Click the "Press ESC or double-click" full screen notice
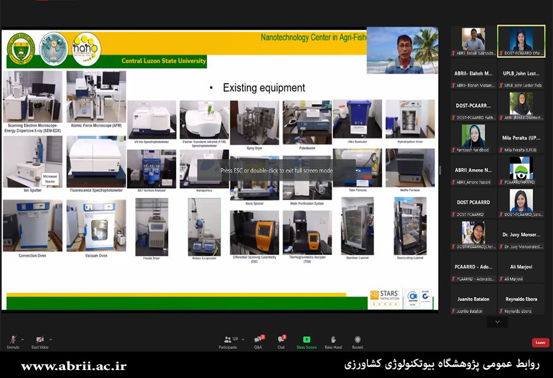The image size is (553, 378). [x=276, y=170]
